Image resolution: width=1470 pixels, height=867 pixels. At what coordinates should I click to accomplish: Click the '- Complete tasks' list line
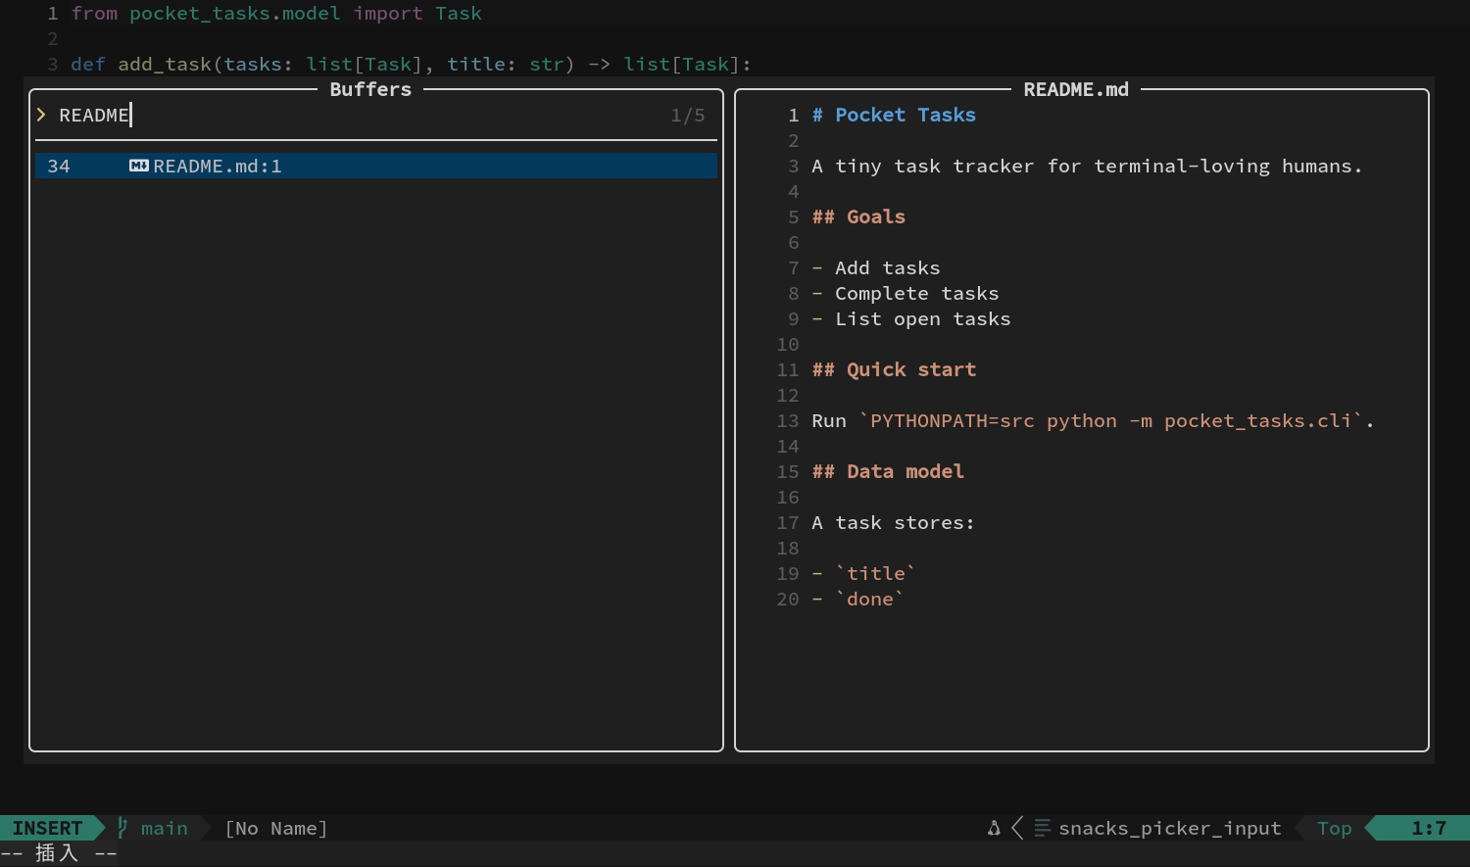point(906,293)
